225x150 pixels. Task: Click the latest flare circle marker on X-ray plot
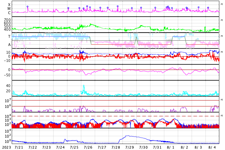pyautogui.click(x=208, y=7)
